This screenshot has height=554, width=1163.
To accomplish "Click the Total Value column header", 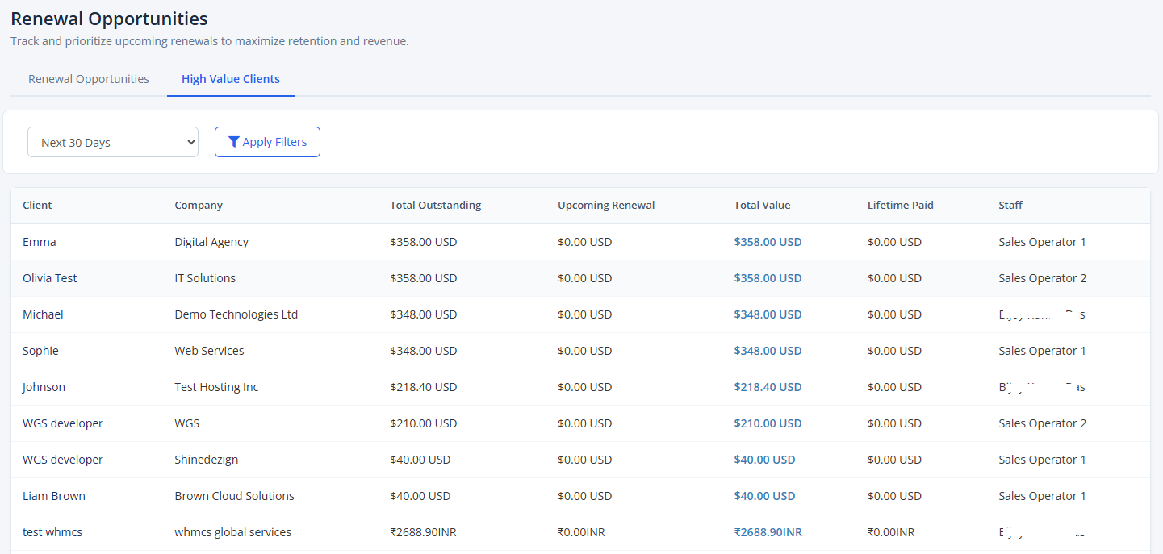I will click(x=762, y=205).
